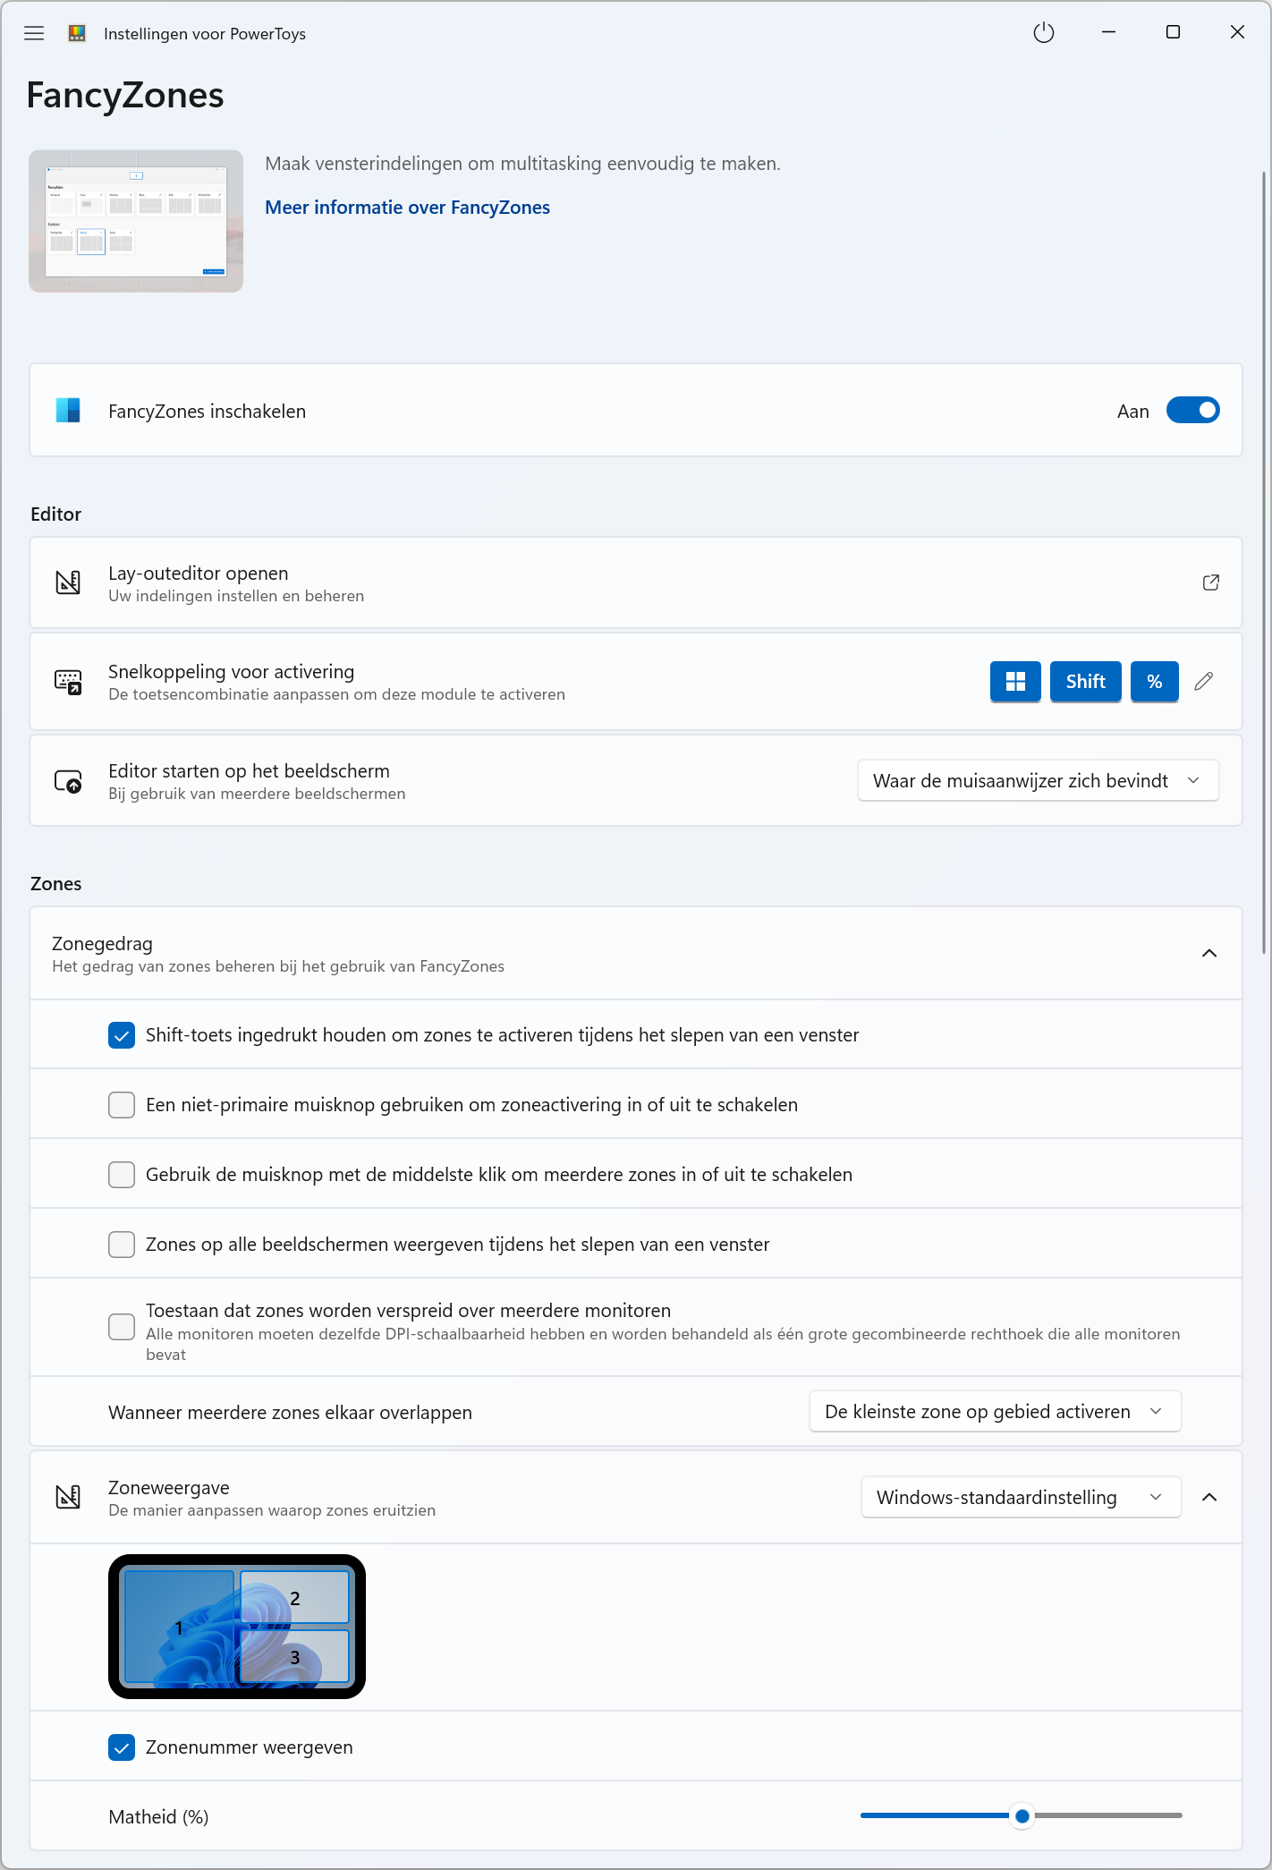Viewport: 1272px width, 1870px height.
Task: Turn off the FancyZones inschakelen toggle
Action: [1192, 411]
